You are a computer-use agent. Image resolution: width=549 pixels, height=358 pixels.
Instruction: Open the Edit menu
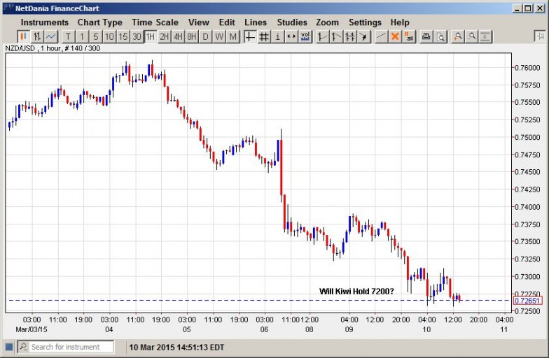pos(227,22)
